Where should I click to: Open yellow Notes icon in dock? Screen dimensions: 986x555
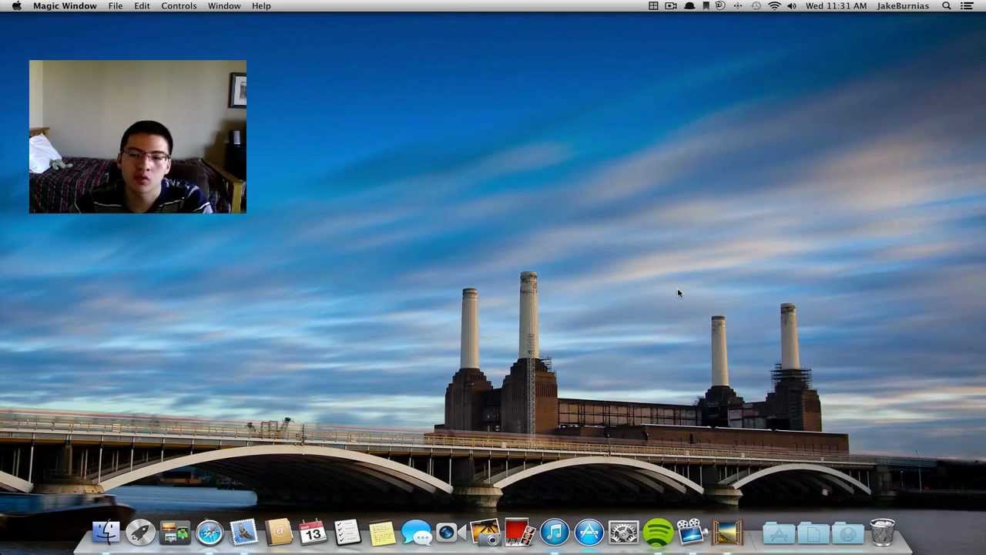pyautogui.click(x=382, y=532)
